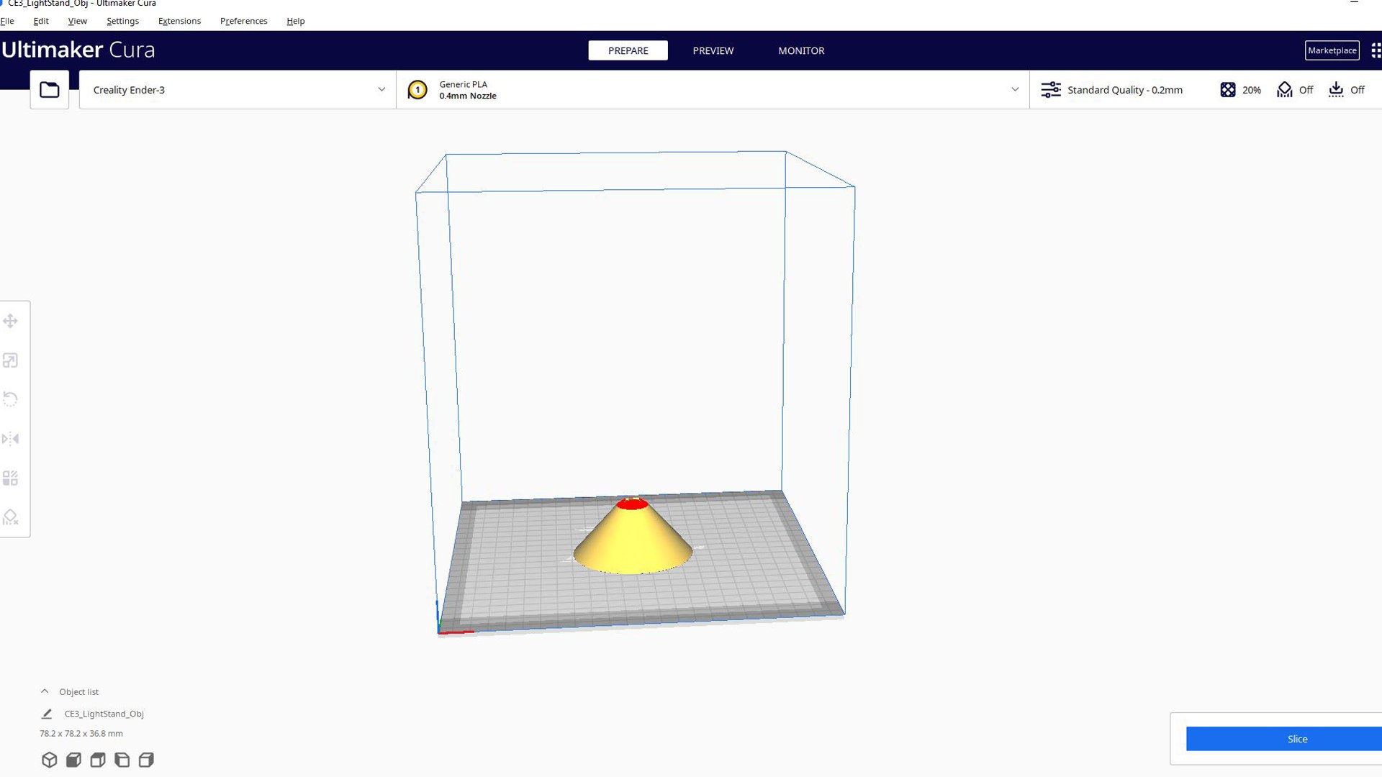Switch to top view cube icon

[x=98, y=760]
